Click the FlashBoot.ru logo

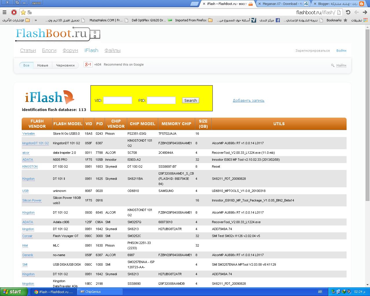pyautogui.click(x=58, y=34)
